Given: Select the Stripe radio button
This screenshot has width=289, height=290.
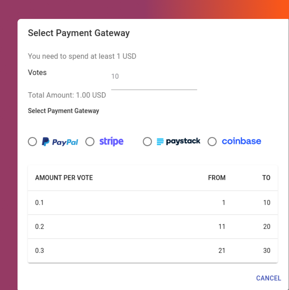Looking at the screenshot, I should click(90, 142).
